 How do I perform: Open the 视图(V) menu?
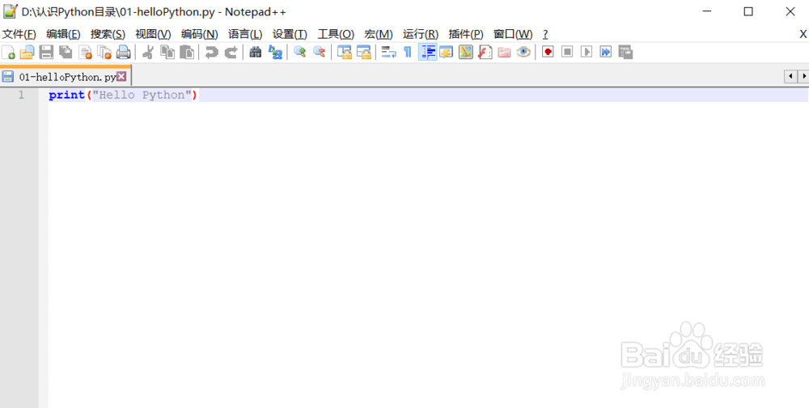tap(153, 34)
